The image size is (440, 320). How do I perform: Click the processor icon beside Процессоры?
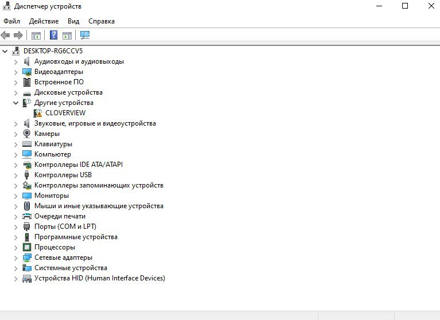tap(27, 247)
